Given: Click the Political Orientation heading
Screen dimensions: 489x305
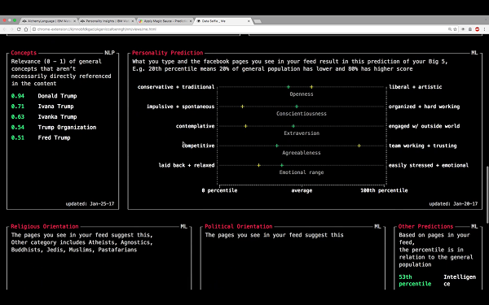Looking at the screenshot, I should [239, 226].
